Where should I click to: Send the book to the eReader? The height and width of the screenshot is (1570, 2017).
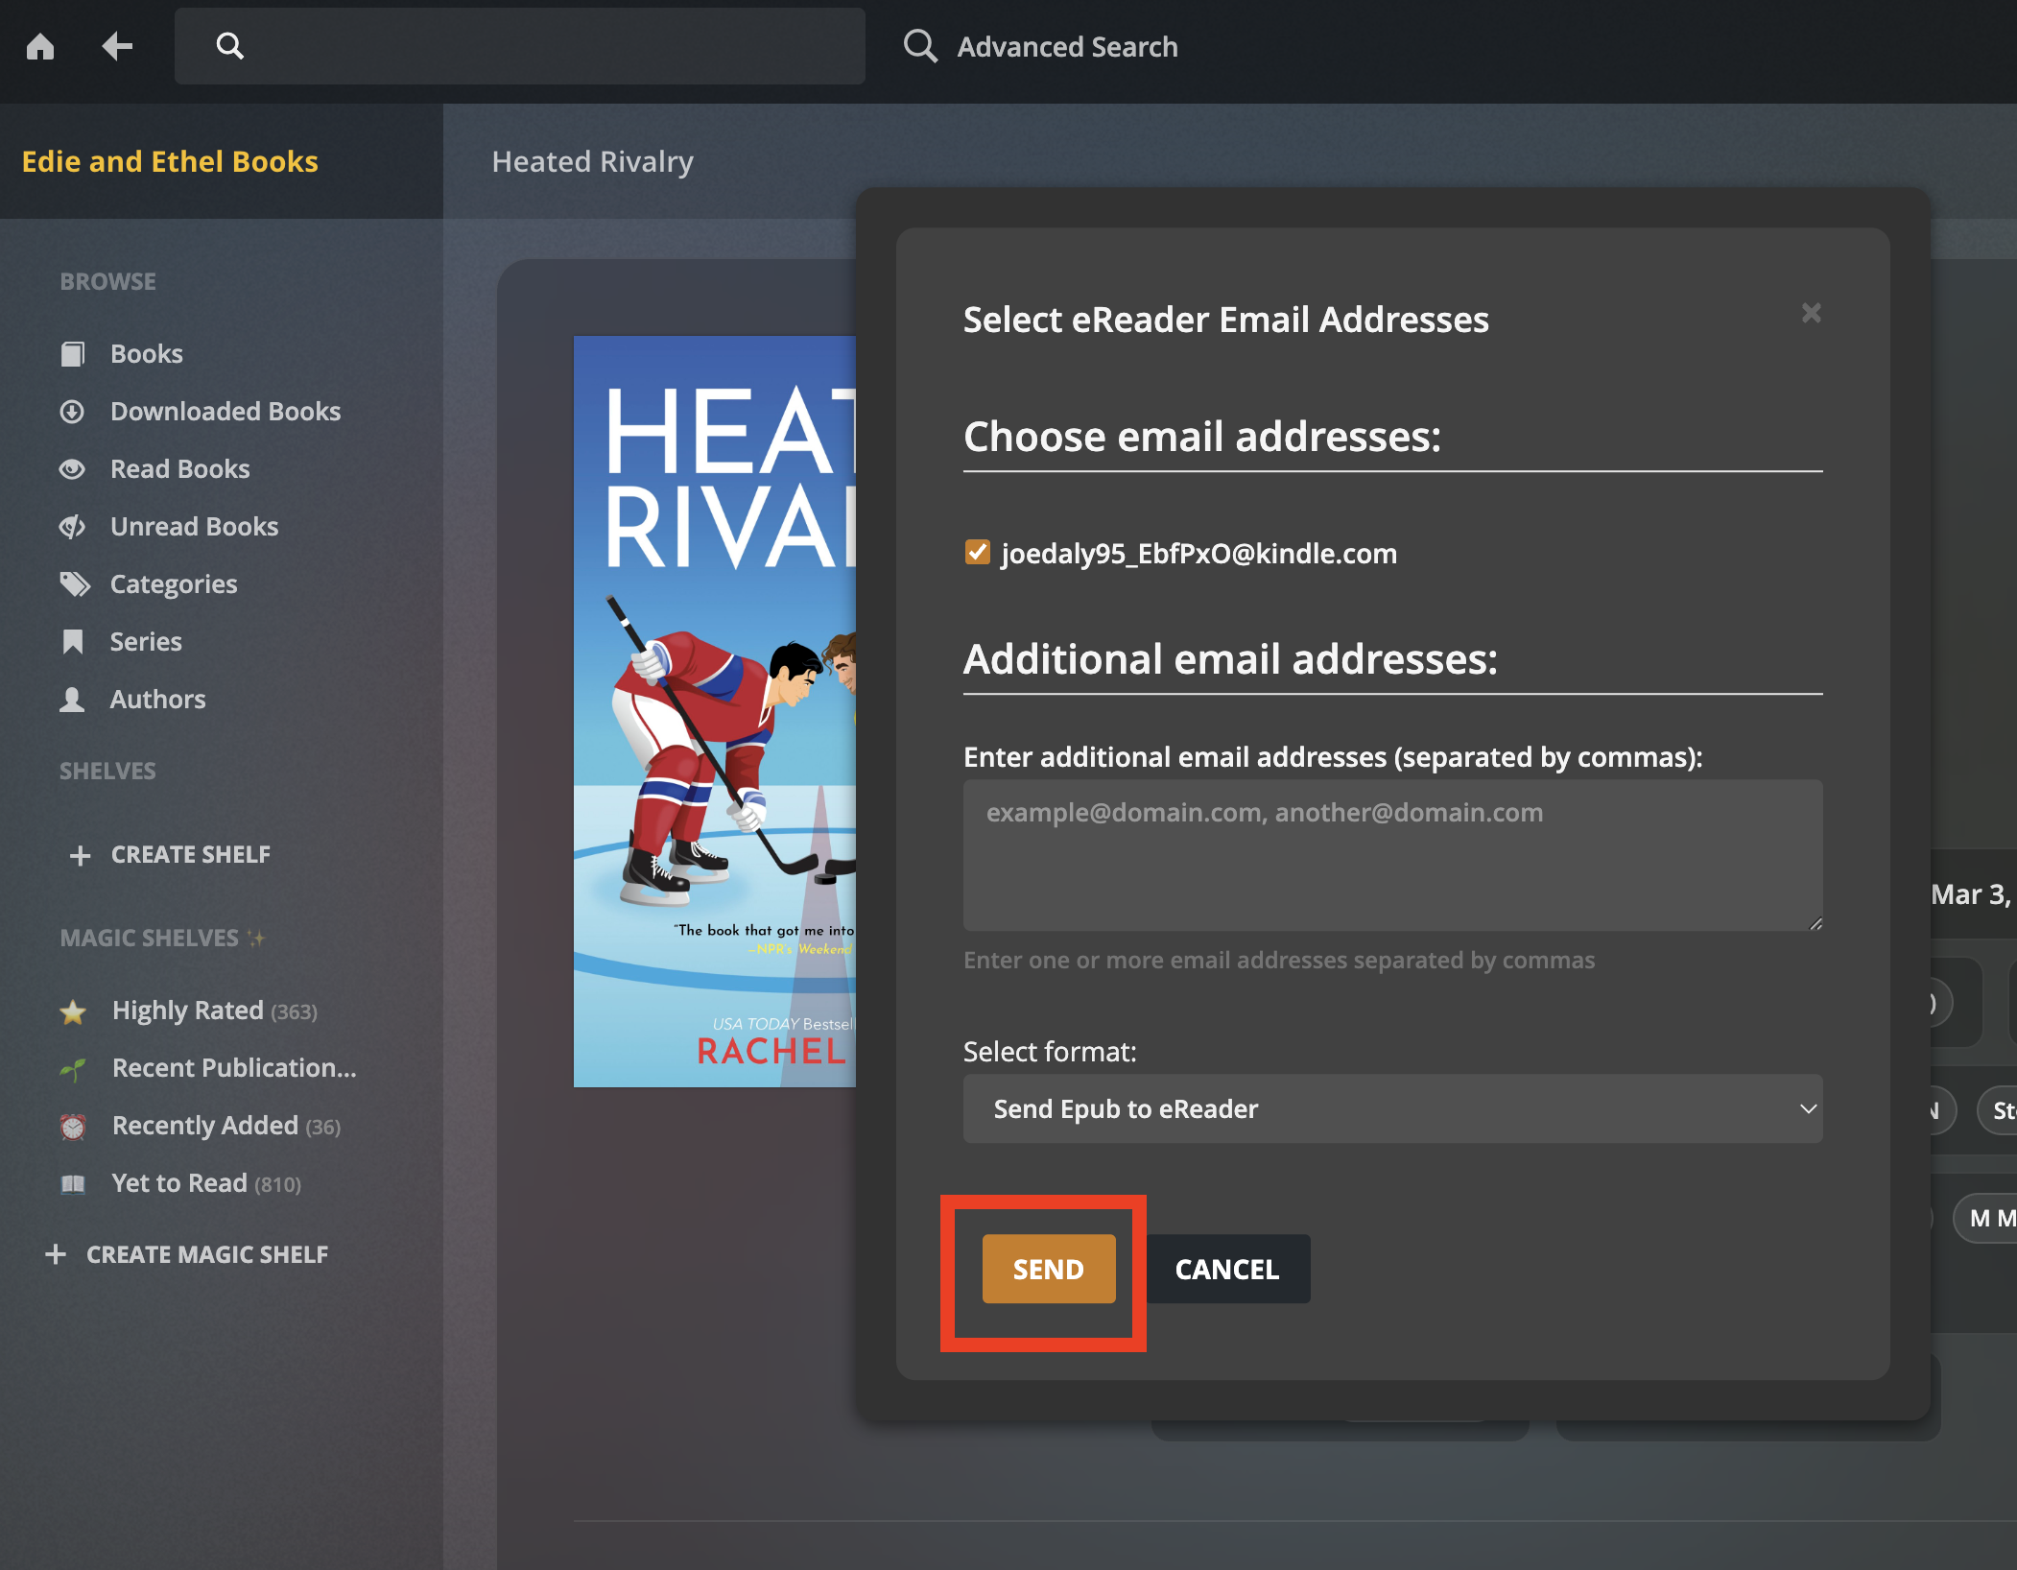pos(1049,1269)
